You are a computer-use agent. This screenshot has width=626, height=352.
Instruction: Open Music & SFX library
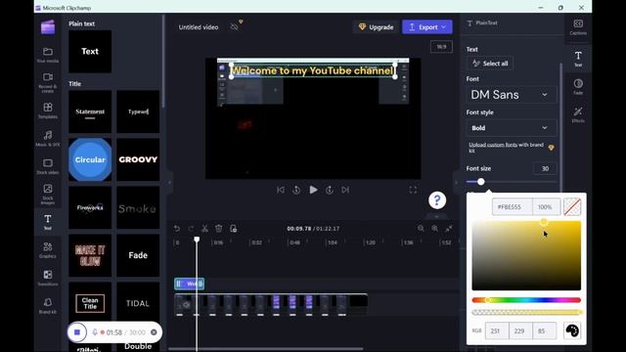tap(48, 138)
